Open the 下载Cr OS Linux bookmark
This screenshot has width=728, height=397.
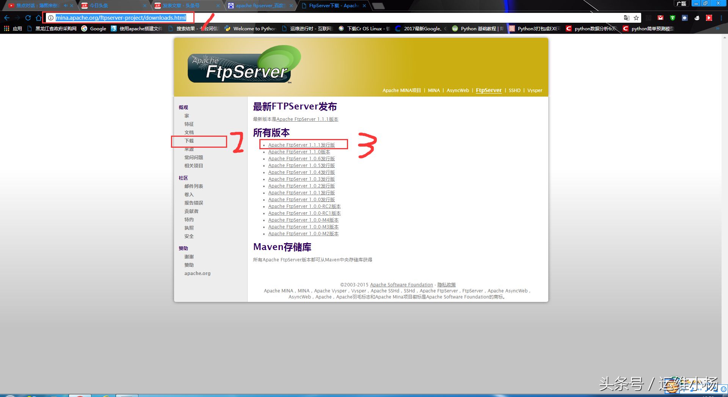click(x=364, y=28)
